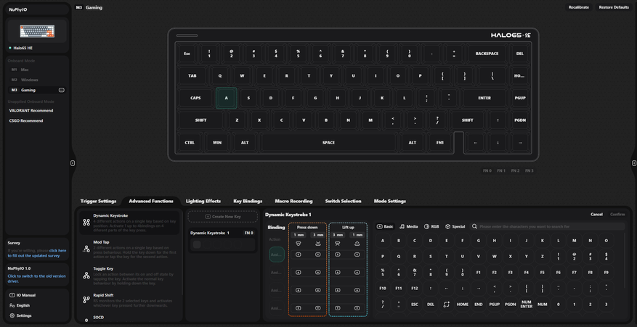637x327 pixels.
Task: Open the Trigger Settings tab
Action: pos(98,202)
